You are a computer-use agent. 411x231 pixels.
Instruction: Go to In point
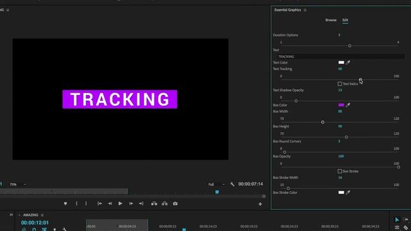tap(100, 203)
